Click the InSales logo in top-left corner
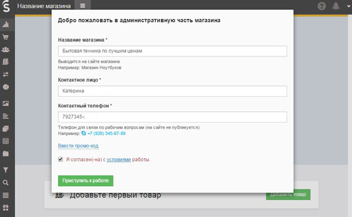The image size is (352, 217). tap(6, 6)
